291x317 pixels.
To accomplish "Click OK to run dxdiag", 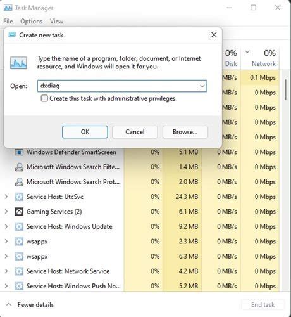I will tap(85, 132).
